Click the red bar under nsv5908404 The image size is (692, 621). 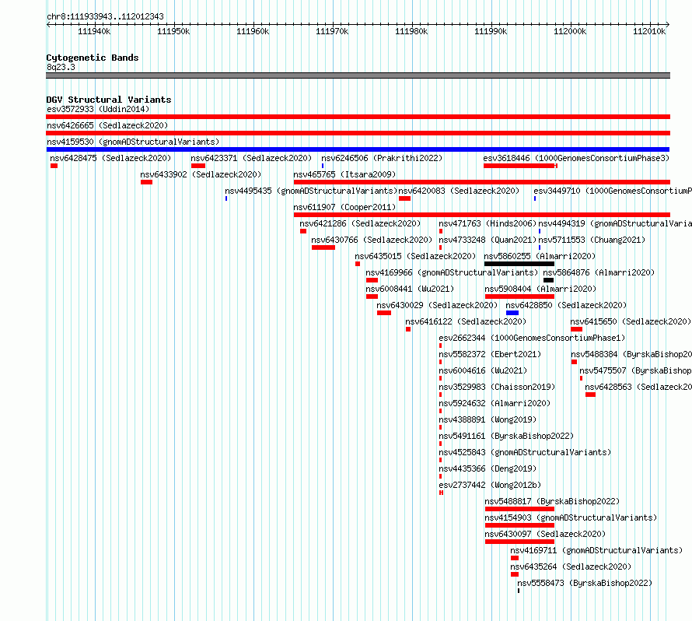point(519,296)
